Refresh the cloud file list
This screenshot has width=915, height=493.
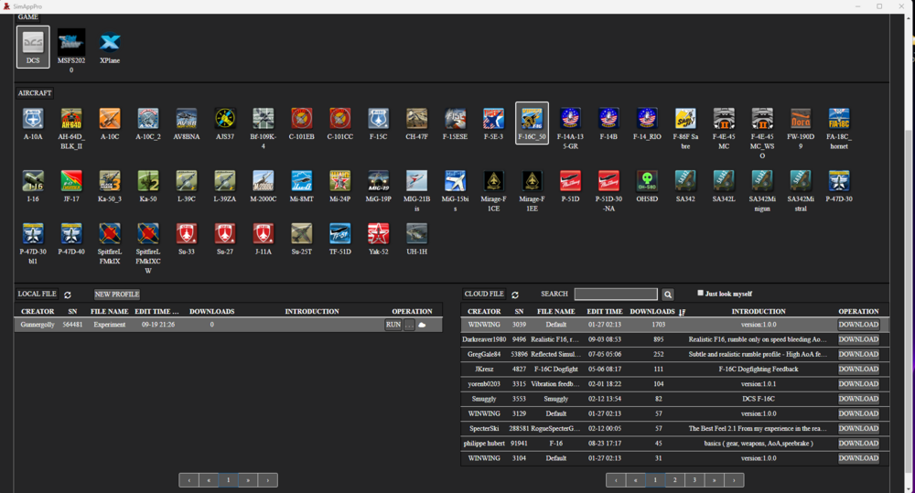coord(515,295)
